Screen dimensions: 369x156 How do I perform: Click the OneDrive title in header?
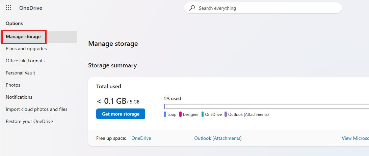coord(31,8)
